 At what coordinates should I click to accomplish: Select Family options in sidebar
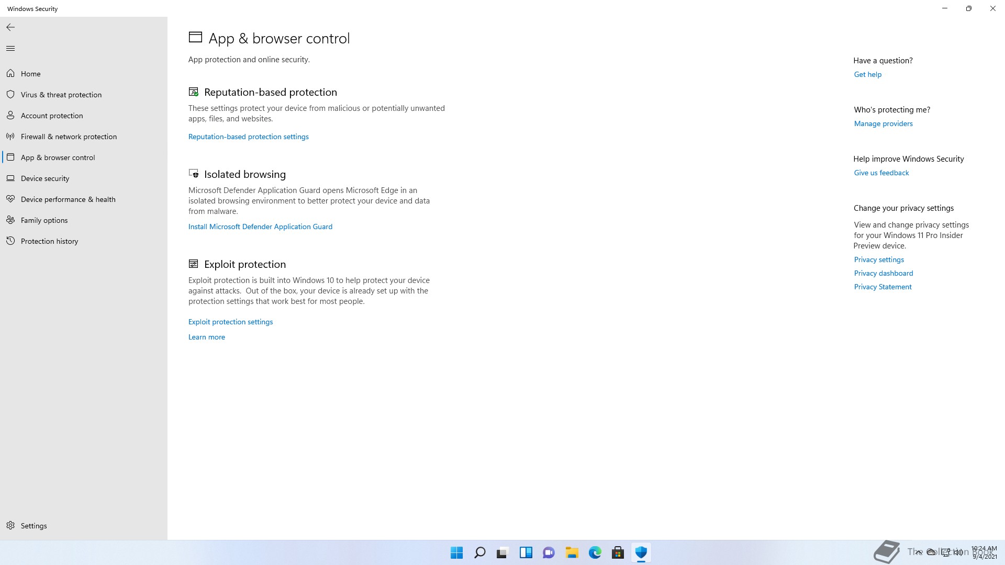coord(84,220)
